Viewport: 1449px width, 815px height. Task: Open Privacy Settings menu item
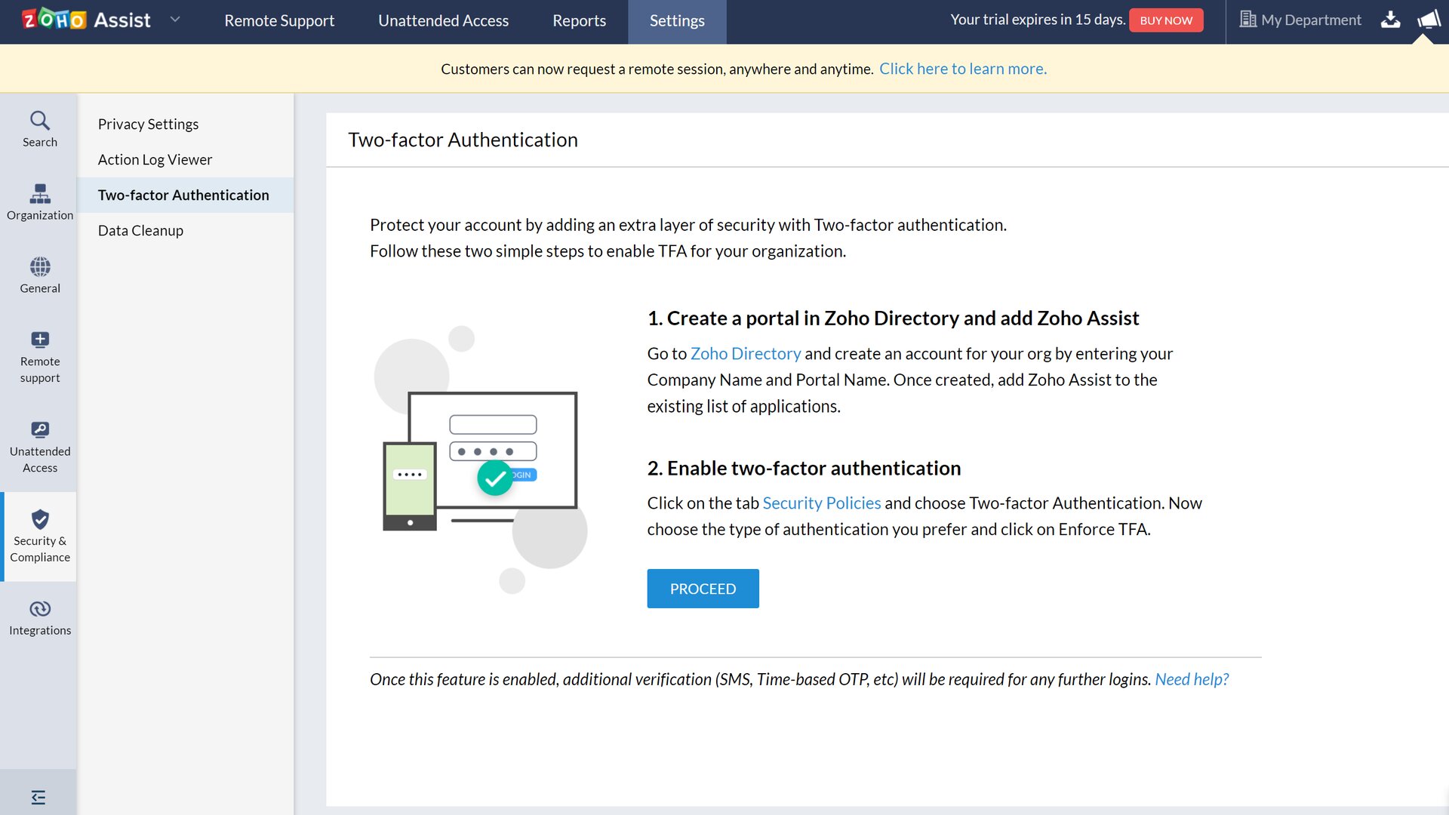[148, 125]
